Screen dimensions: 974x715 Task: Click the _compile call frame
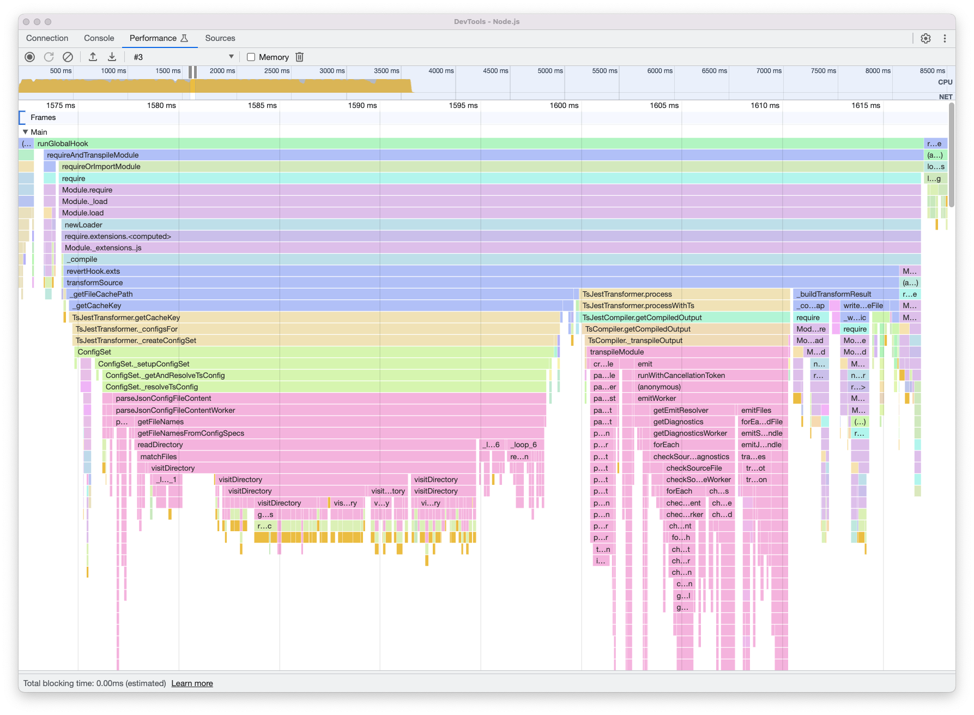492,259
